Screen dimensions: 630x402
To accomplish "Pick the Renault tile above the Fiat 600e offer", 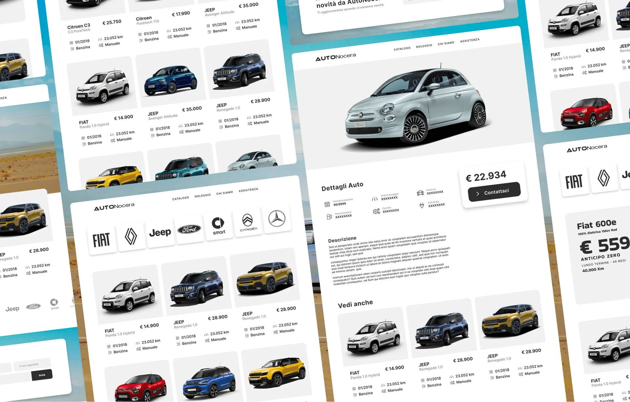I will coord(603,178).
